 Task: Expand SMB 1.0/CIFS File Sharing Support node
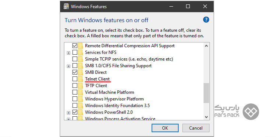point(69,66)
